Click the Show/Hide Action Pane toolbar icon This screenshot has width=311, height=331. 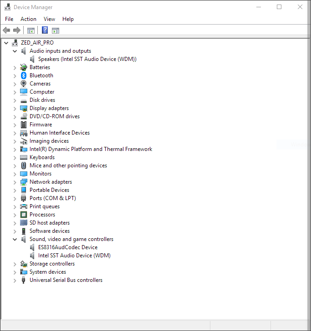[56, 30]
